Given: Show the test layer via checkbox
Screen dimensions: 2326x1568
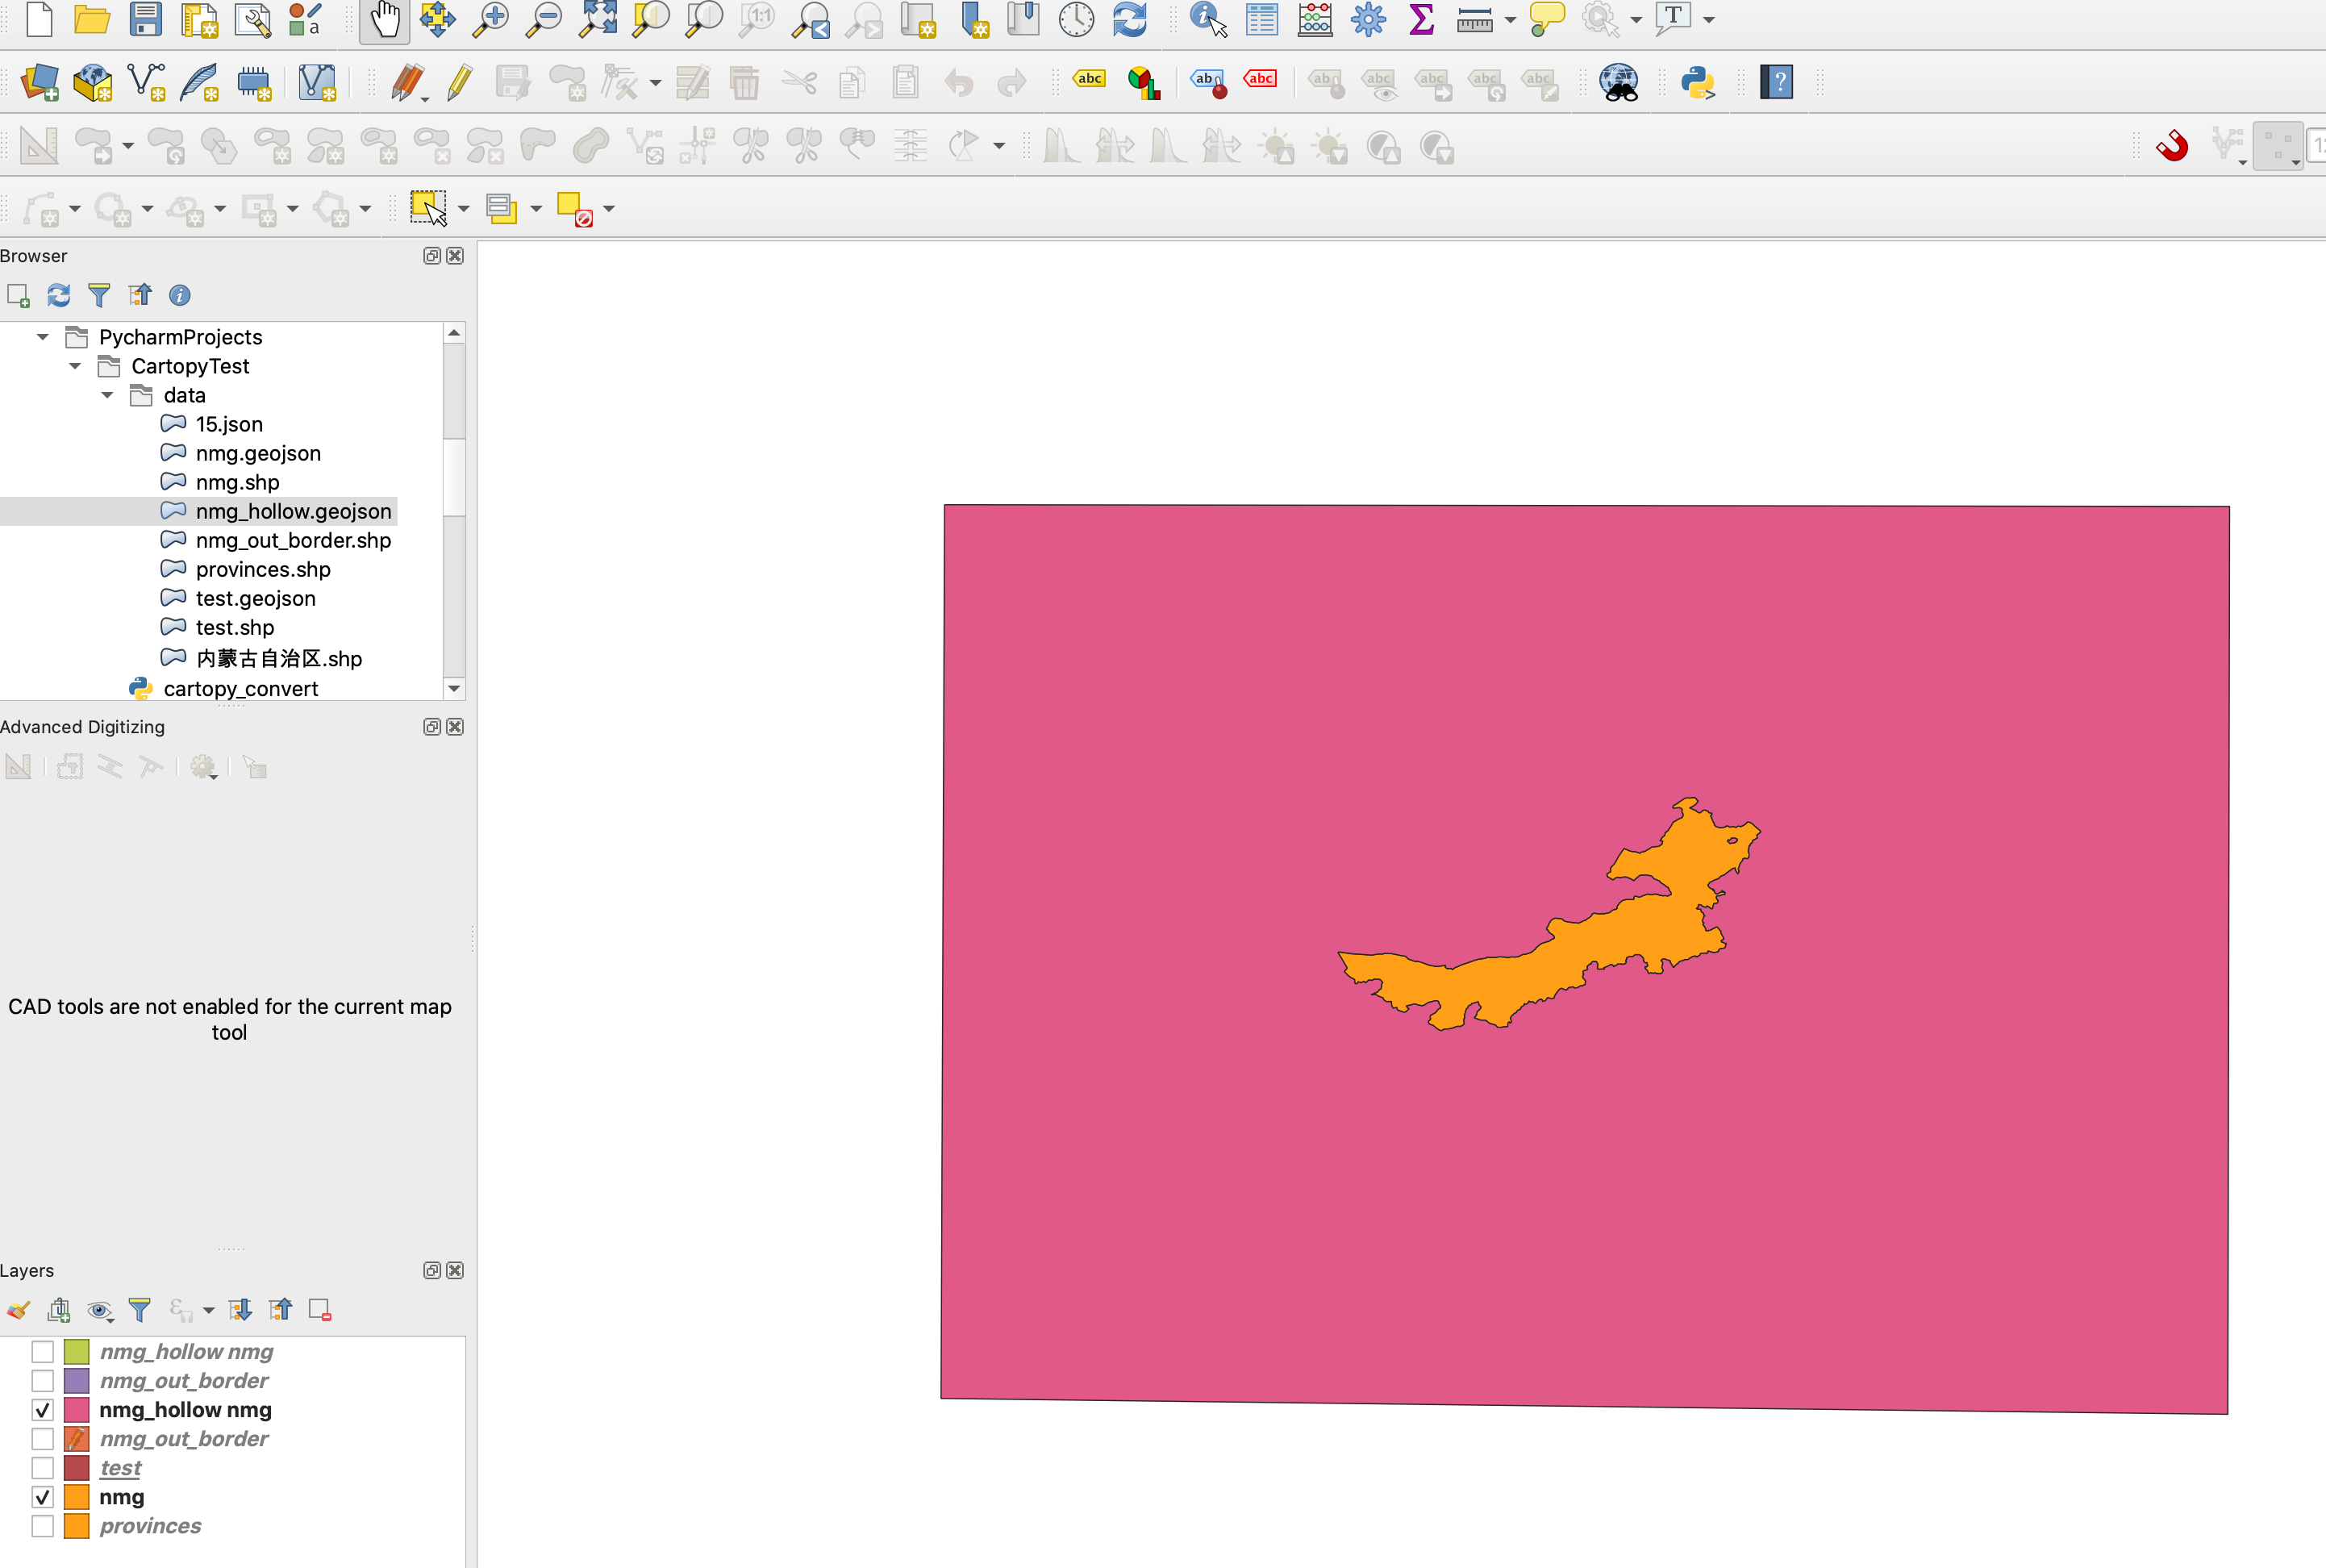Looking at the screenshot, I should click(x=42, y=1468).
